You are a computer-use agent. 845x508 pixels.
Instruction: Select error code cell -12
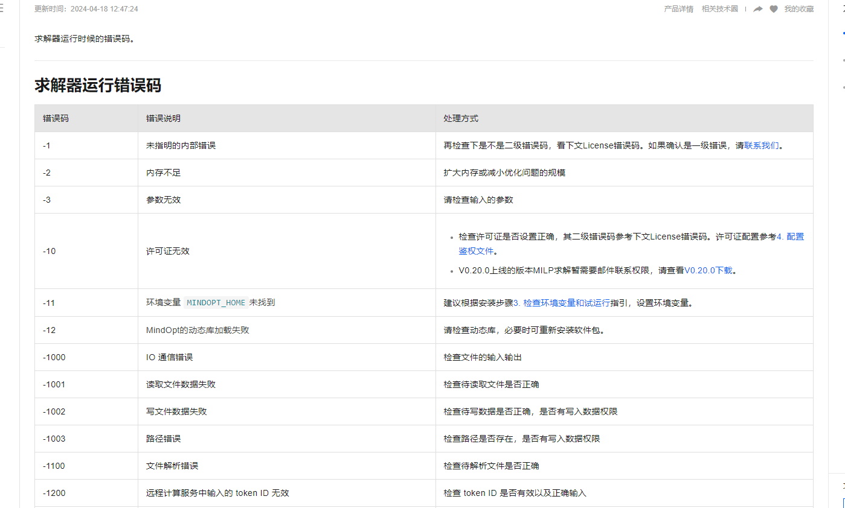click(86, 330)
